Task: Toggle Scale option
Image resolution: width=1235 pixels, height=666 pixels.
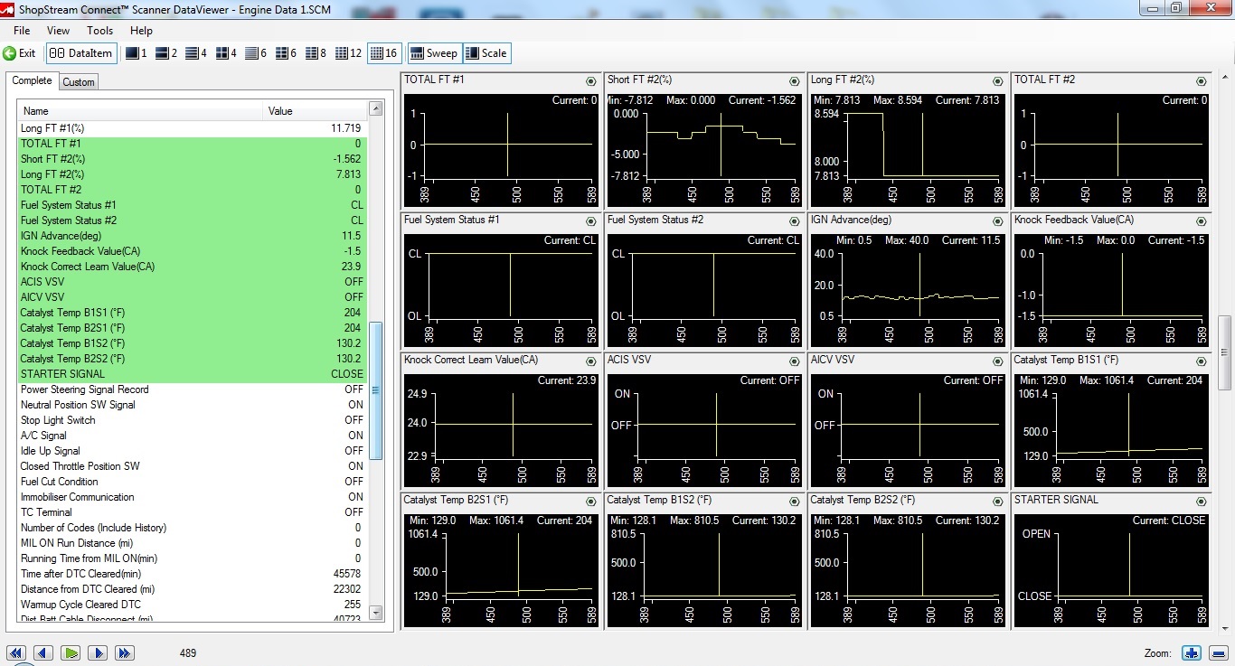Action: tap(487, 53)
